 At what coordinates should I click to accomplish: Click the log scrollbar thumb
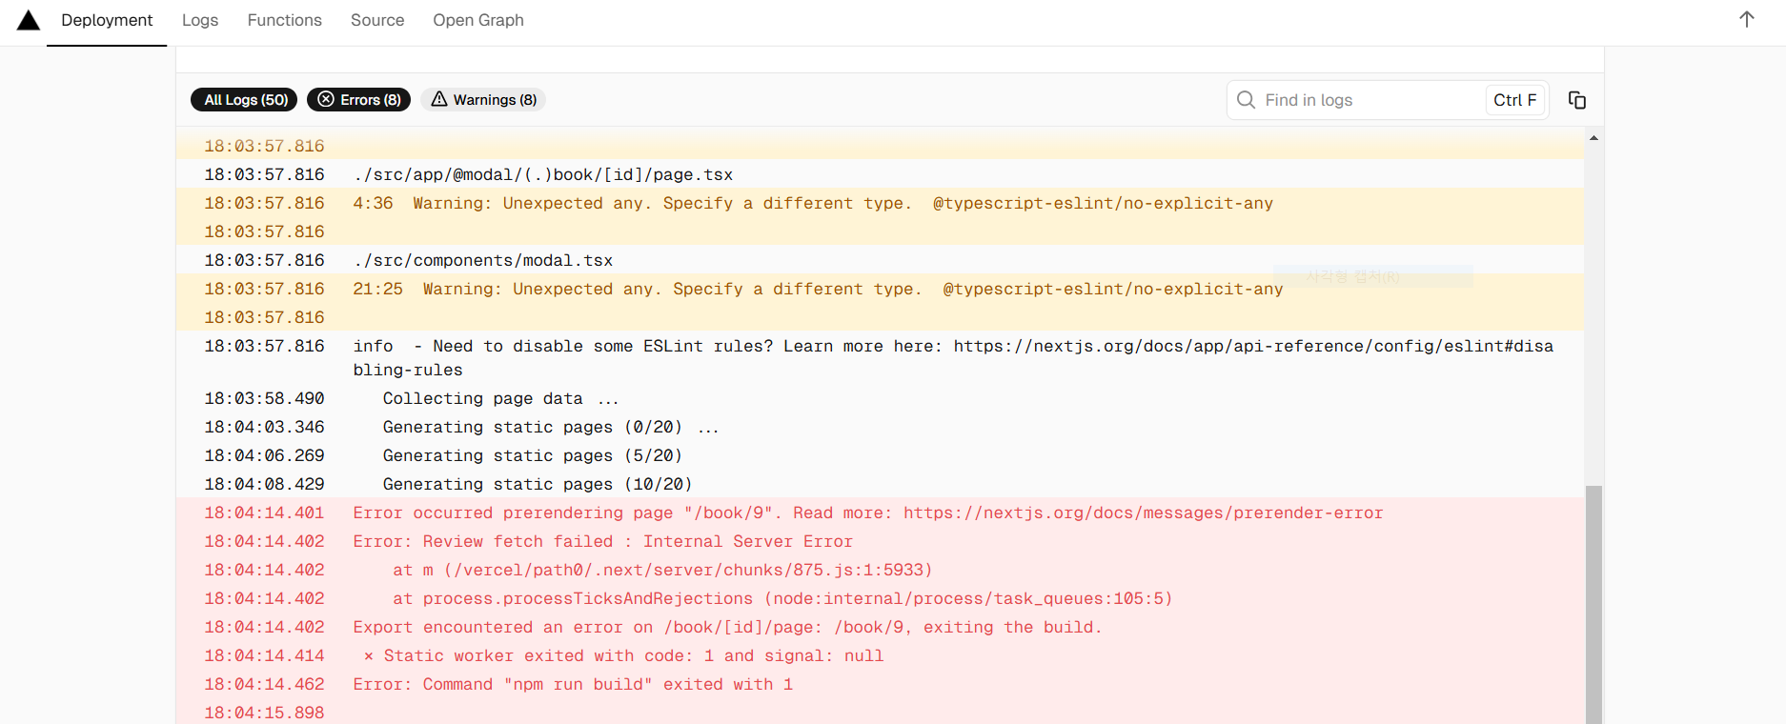[1593, 604]
